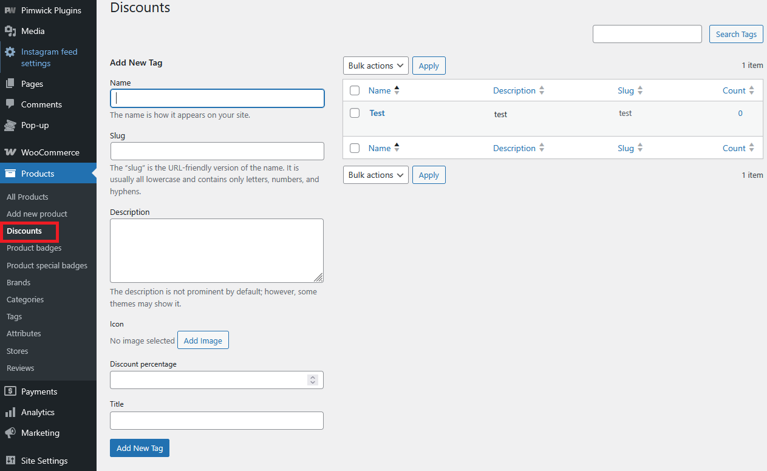Open Tags submenu item
767x471 pixels.
tap(14, 316)
